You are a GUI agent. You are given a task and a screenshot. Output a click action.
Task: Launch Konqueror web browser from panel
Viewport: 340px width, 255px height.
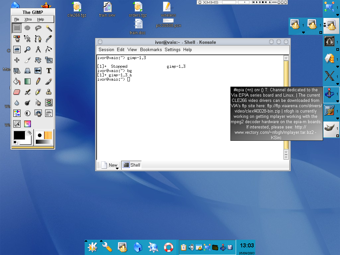tap(153, 247)
